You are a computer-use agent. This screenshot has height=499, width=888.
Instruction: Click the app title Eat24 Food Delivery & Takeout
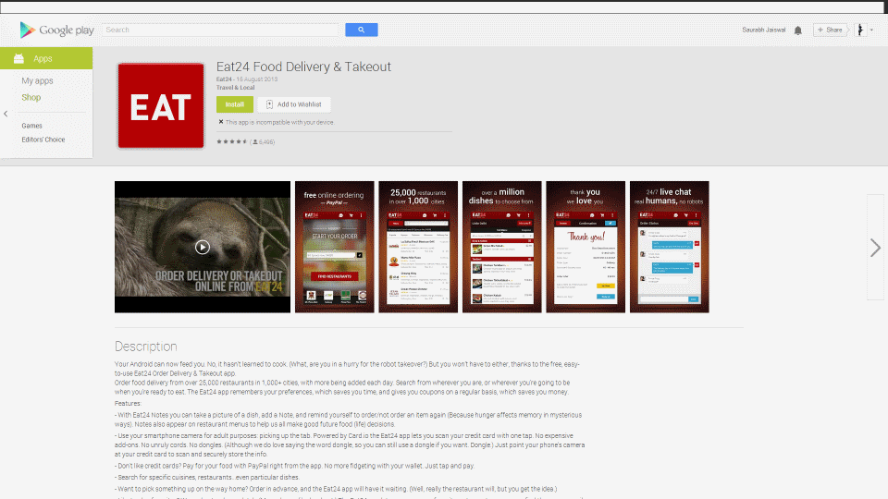click(x=303, y=67)
